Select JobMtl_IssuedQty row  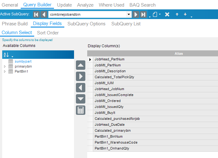coord(156,107)
